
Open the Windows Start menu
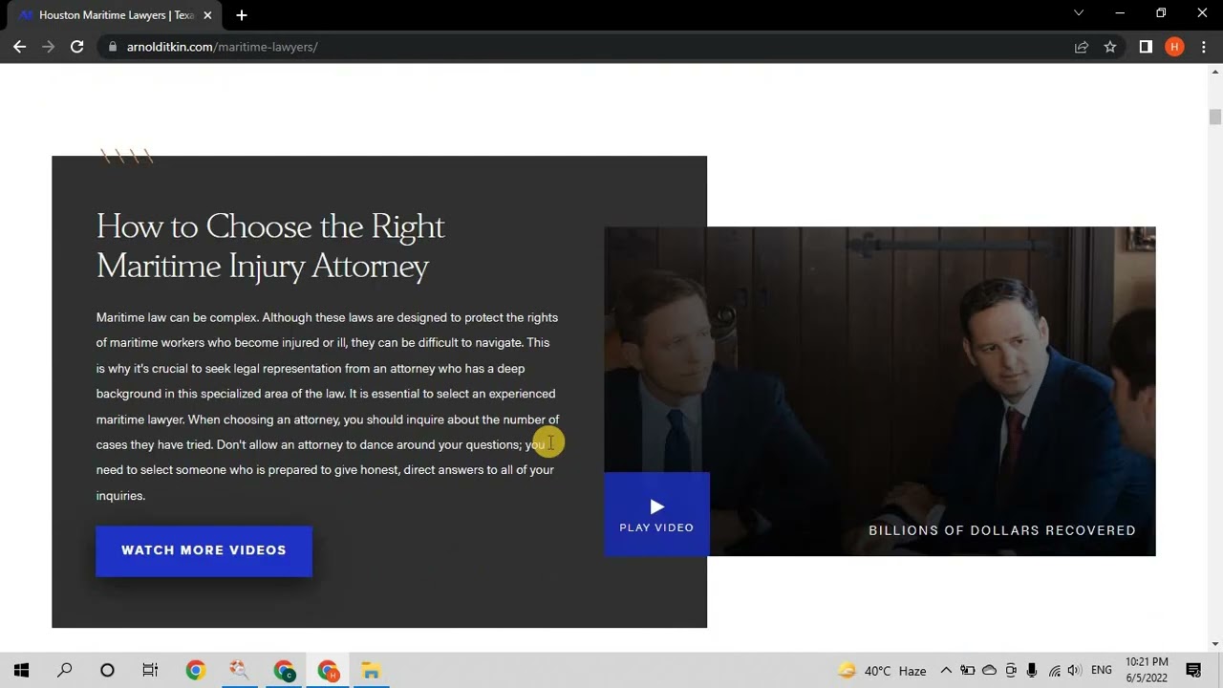pyautogui.click(x=21, y=671)
